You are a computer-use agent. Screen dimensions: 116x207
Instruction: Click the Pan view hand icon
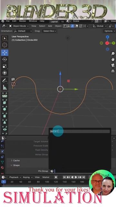pyautogui.click(x=113, y=59)
